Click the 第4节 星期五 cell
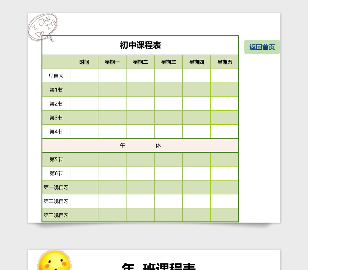This screenshot has height=270, width=361. (225, 131)
